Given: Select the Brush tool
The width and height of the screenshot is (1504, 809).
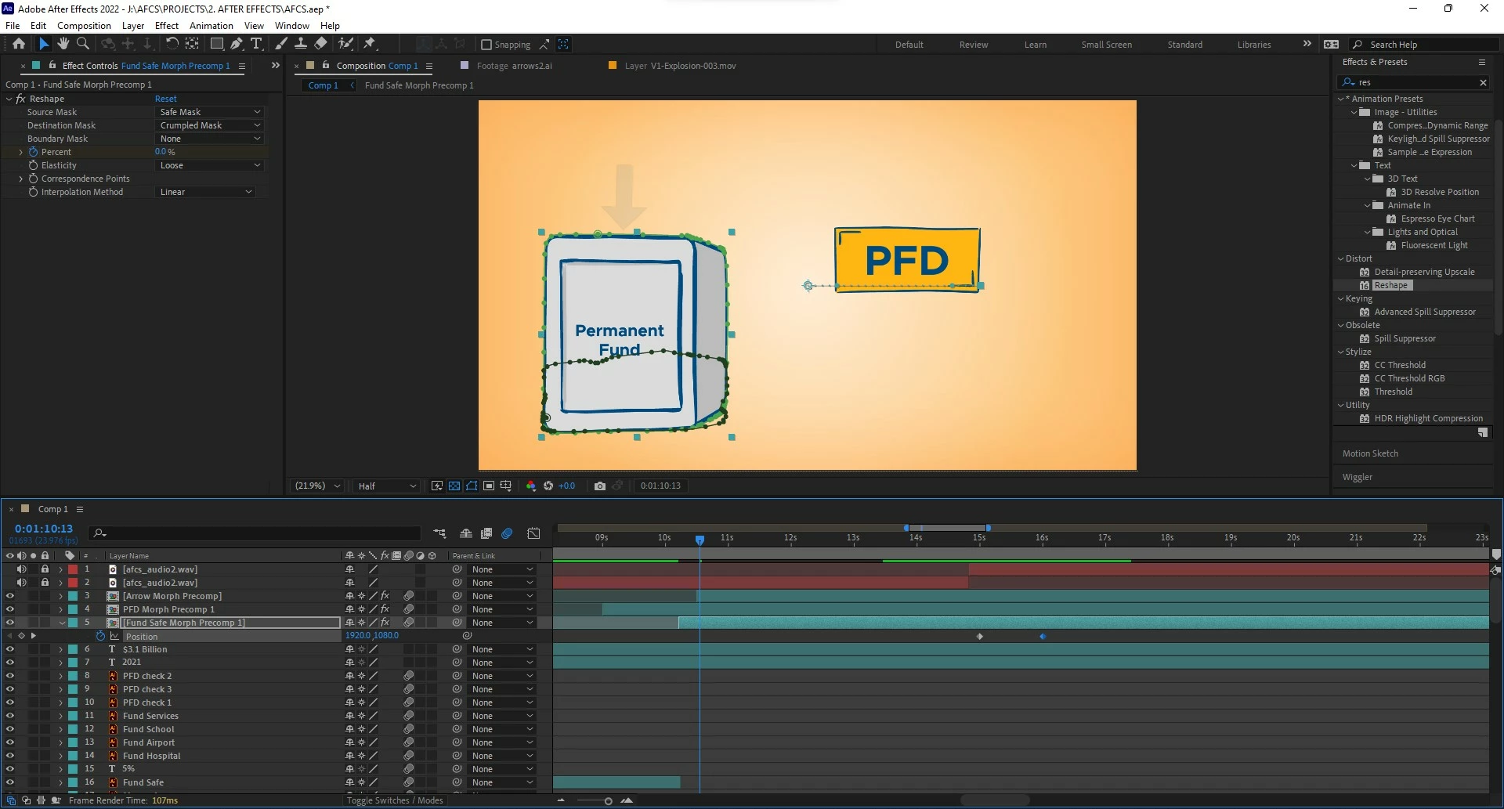Looking at the screenshot, I should (281, 44).
